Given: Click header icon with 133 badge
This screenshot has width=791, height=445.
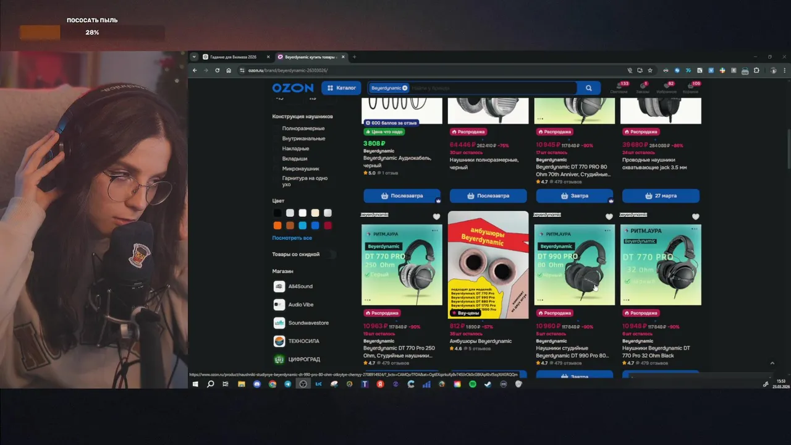Looking at the screenshot, I should point(619,88).
